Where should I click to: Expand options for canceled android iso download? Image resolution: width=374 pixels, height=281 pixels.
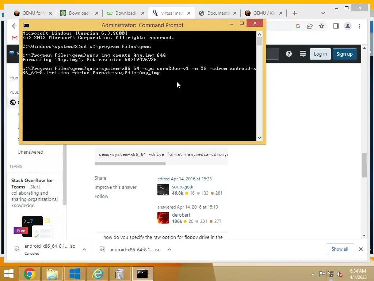point(84,250)
